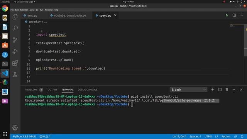Switch to the DEBUG CONSOLE tab
The width and height of the screenshot is (247, 139).
(x=88, y=90)
